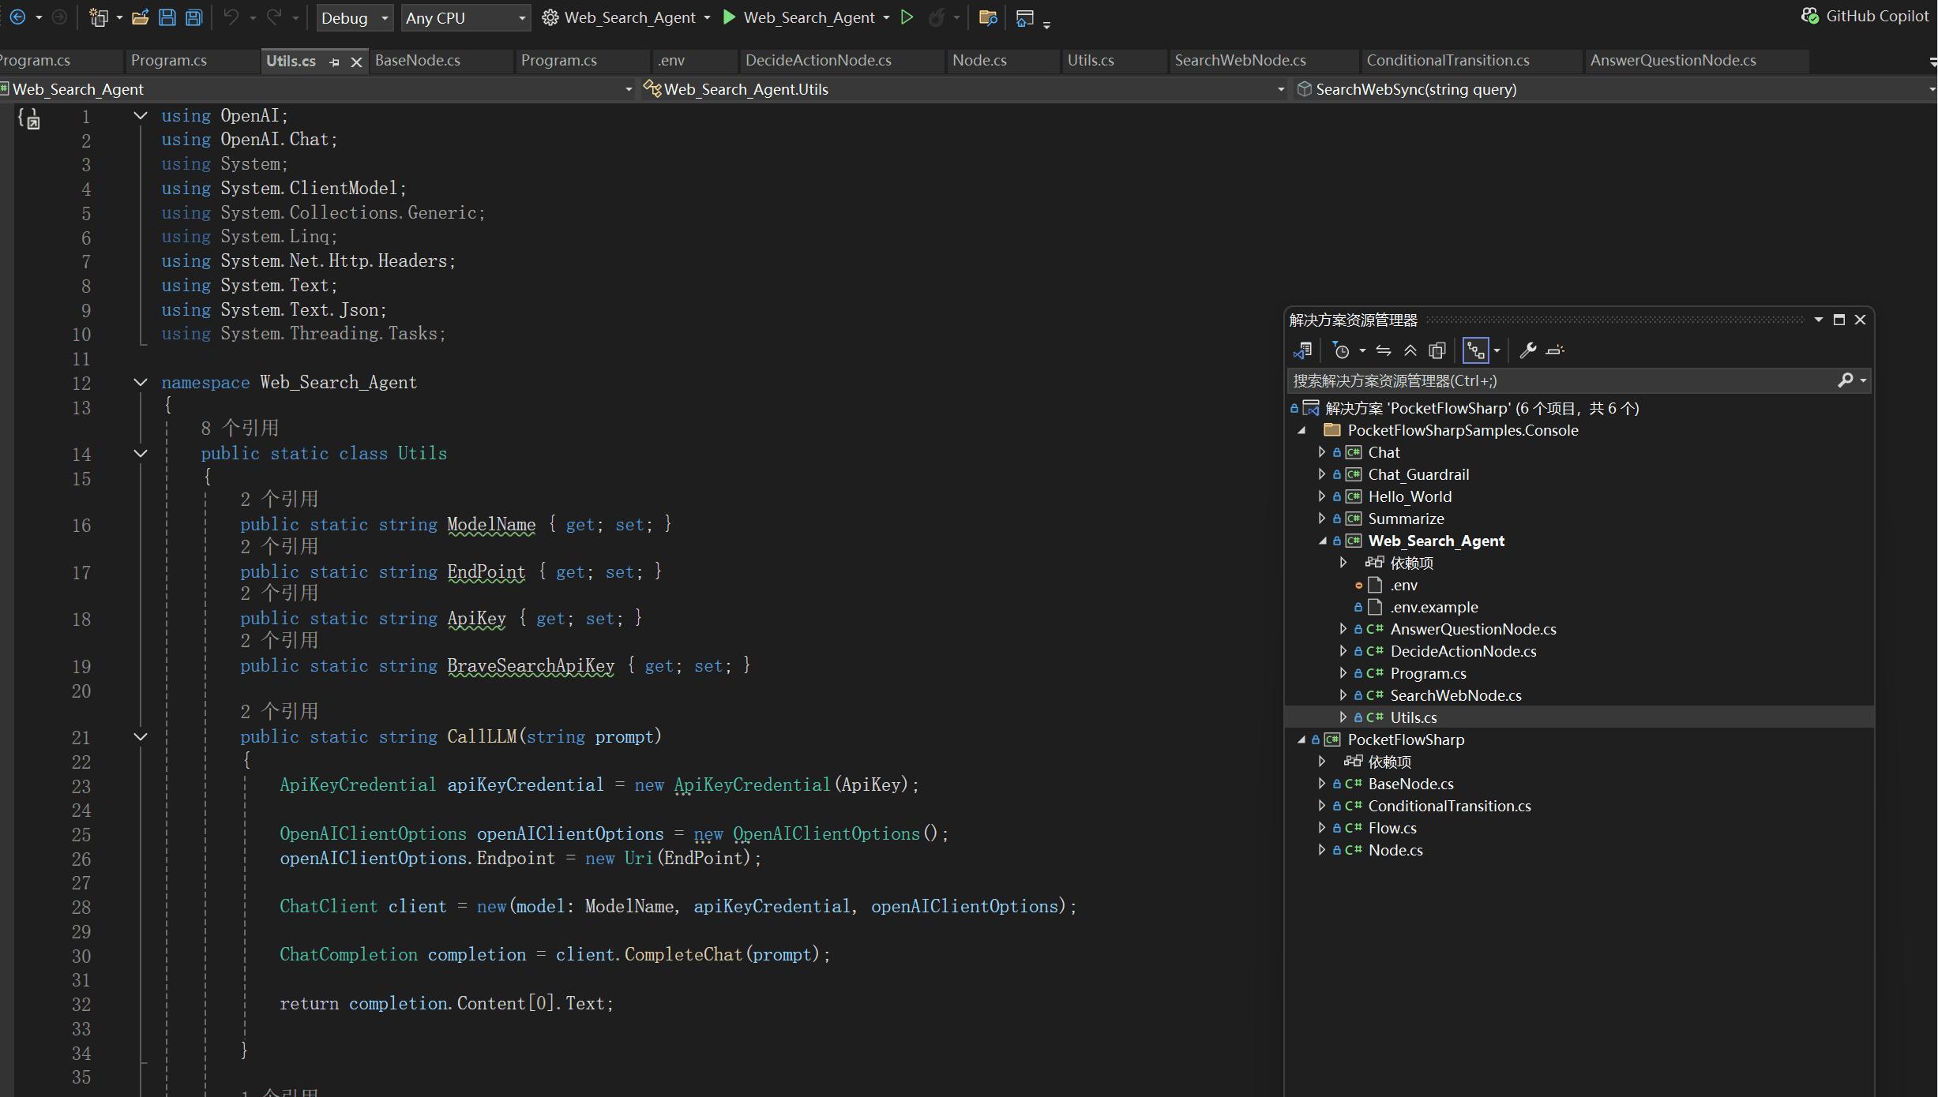Toggle preview selected items icon in Solution Explorer
1938x1097 pixels.
[x=1555, y=350]
